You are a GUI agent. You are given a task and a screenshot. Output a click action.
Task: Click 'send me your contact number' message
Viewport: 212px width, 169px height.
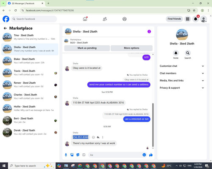pyautogui.click(x=119, y=84)
